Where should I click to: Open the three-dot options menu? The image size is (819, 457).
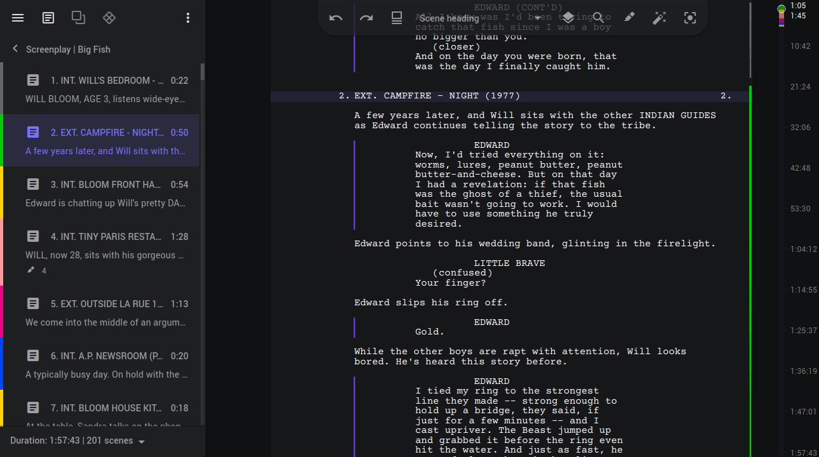188,18
